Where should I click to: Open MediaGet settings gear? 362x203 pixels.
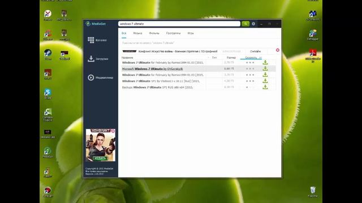coord(253,24)
